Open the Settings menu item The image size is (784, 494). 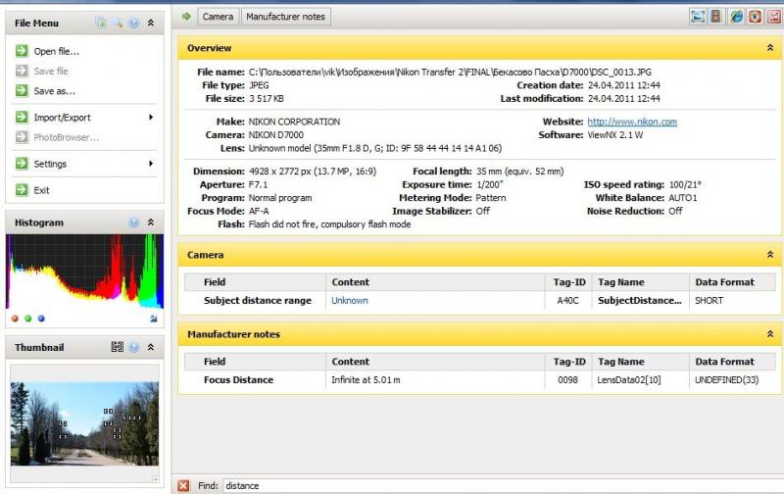click(x=50, y=164)
